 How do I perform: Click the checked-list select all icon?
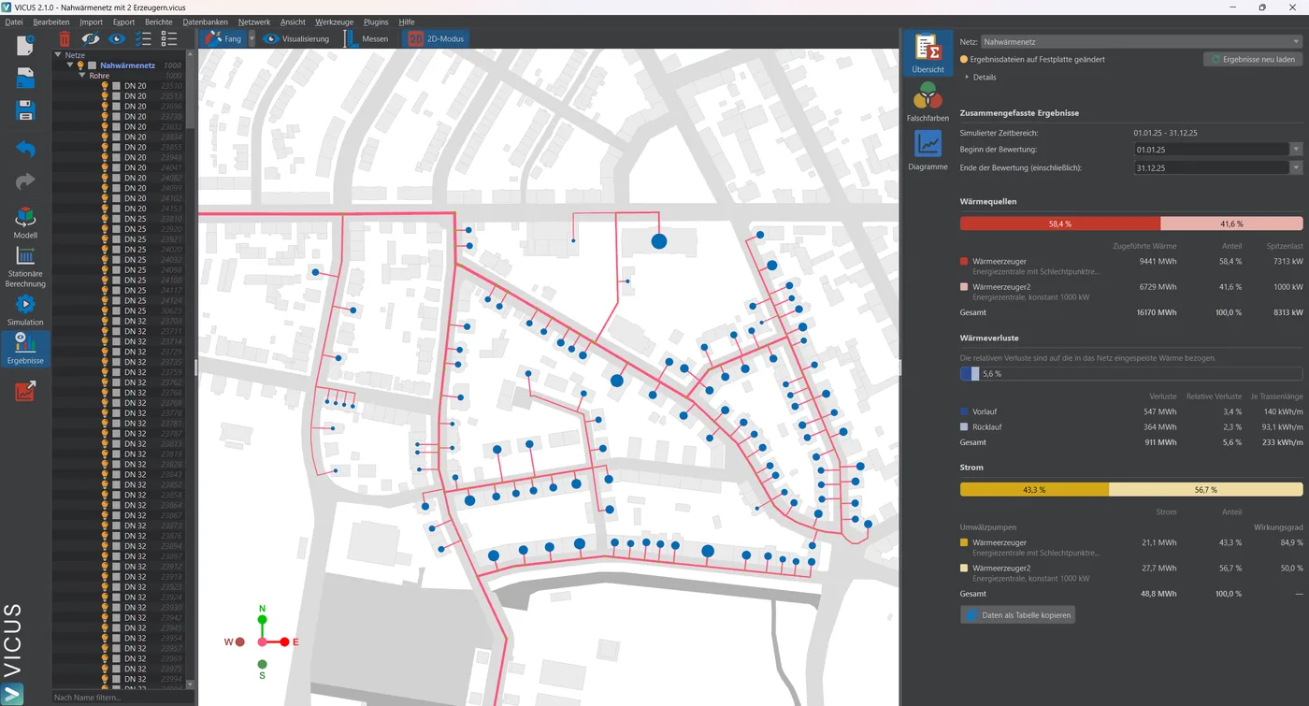[x=143, y=39]
